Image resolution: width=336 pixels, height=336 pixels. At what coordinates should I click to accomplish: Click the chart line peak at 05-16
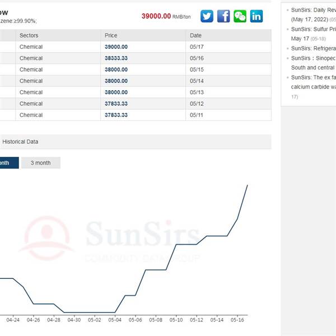pos(238,218)
